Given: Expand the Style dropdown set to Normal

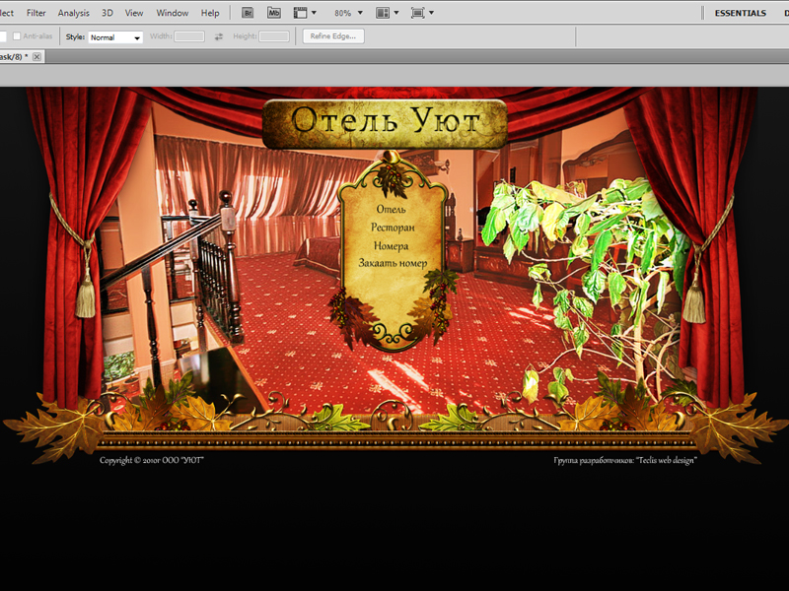Looking at the screenshot, I should point(115,37).
